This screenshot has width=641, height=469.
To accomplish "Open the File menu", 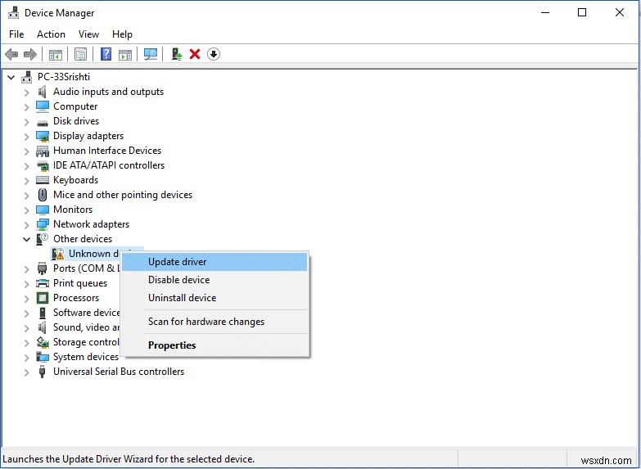I will [16, 34].
